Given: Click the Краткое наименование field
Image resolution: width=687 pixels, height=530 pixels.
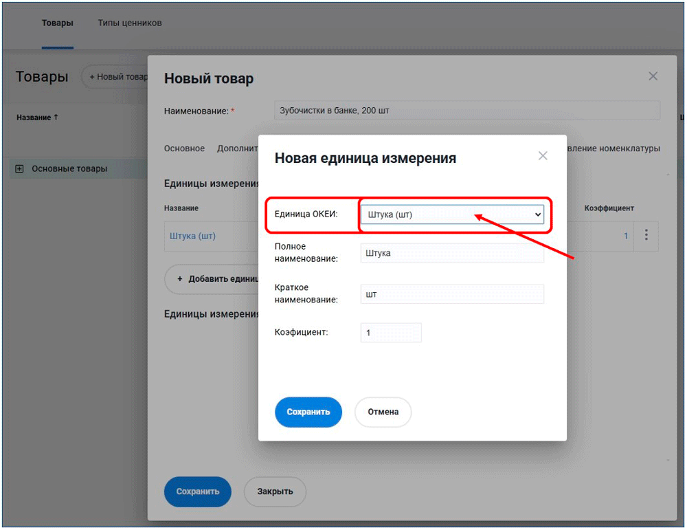Looking at the screenshot, I should (452, 294).
